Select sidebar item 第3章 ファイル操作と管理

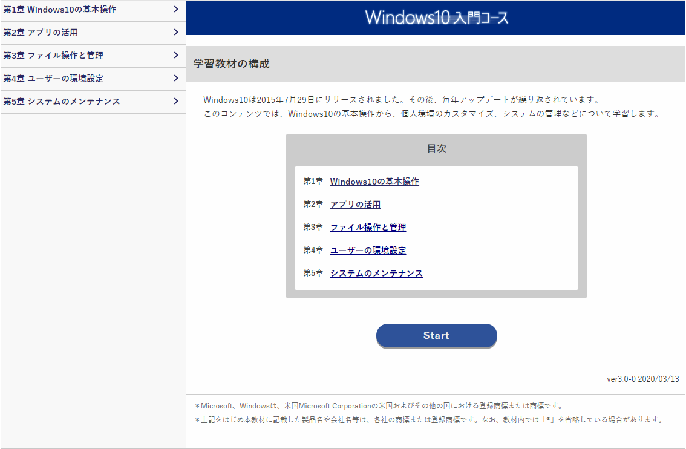point(93,56)
